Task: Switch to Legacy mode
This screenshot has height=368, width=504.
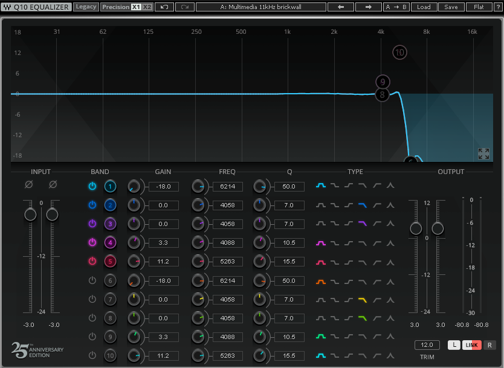Action: pyautogui.click(x=86, y=7)
